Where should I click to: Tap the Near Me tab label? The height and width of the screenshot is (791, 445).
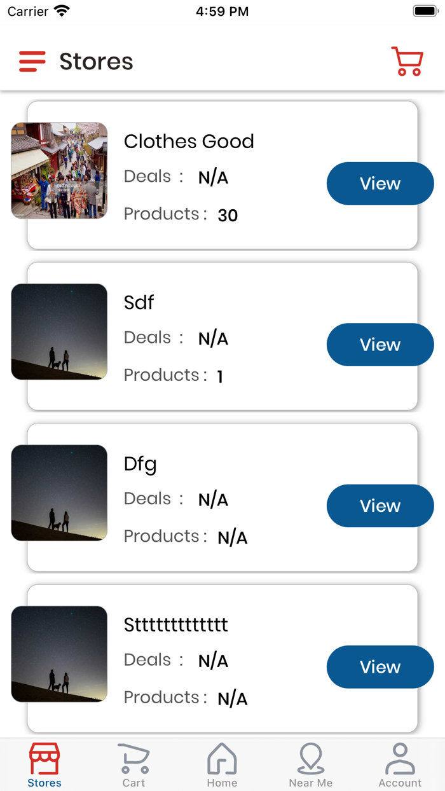(311, 783)
